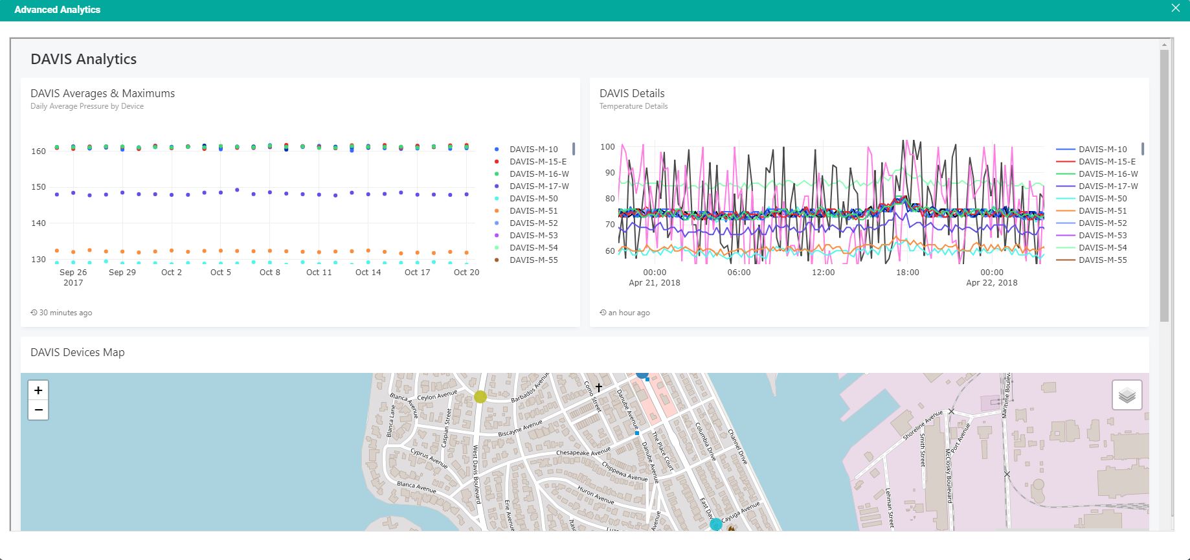Click the dashboard vertical scrollbar thumb
The height and width of the screenshot is (560, 1190).
click(1164, 185)
